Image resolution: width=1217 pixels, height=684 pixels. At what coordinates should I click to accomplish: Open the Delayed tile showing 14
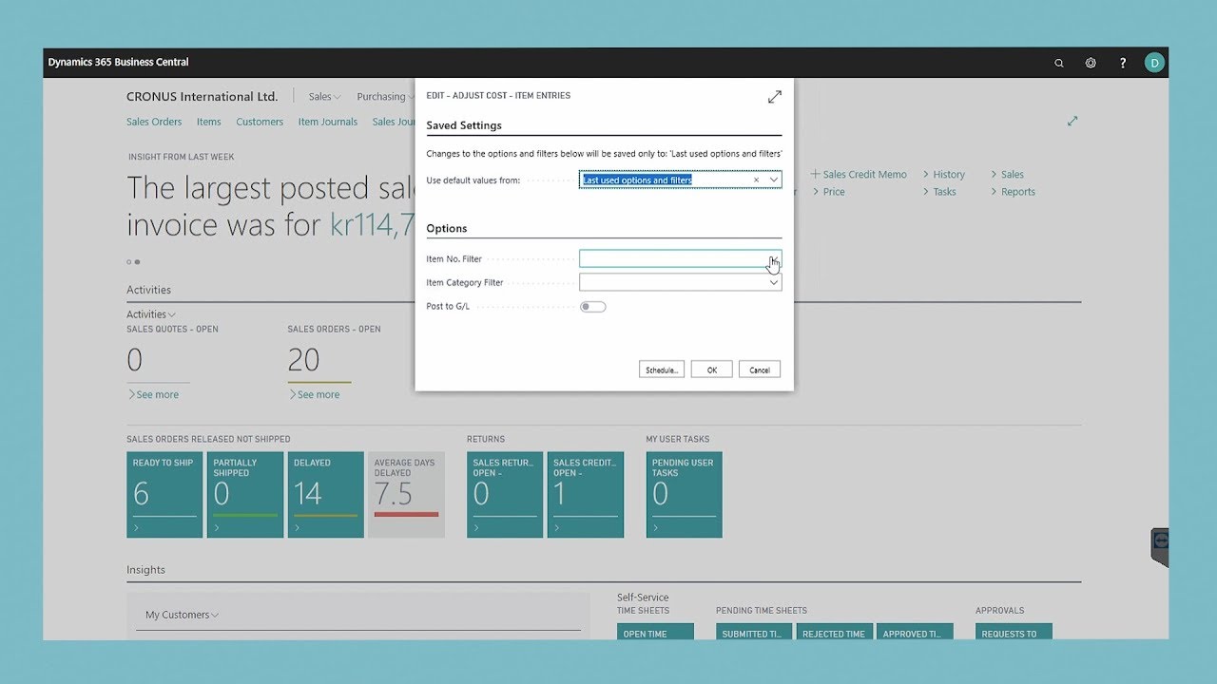click(x=326, y=495)
